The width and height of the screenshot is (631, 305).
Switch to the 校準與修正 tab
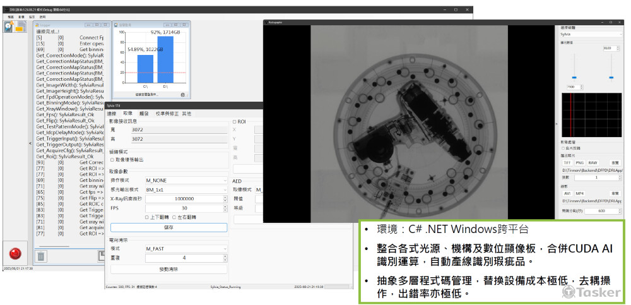167,113
